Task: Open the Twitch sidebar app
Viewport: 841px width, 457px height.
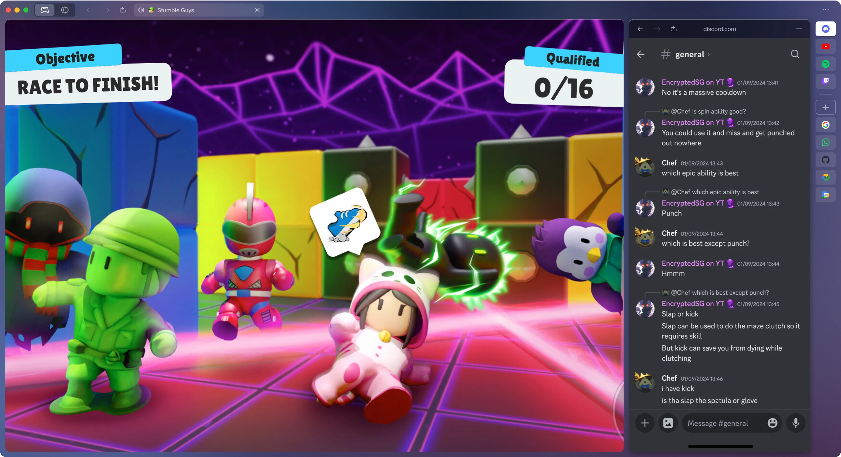Action: coord(825,81)
